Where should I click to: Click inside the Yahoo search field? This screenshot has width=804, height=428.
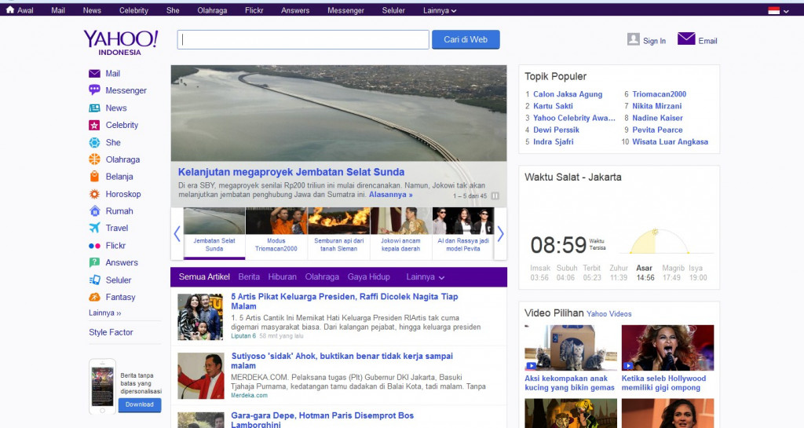[303, 40]
